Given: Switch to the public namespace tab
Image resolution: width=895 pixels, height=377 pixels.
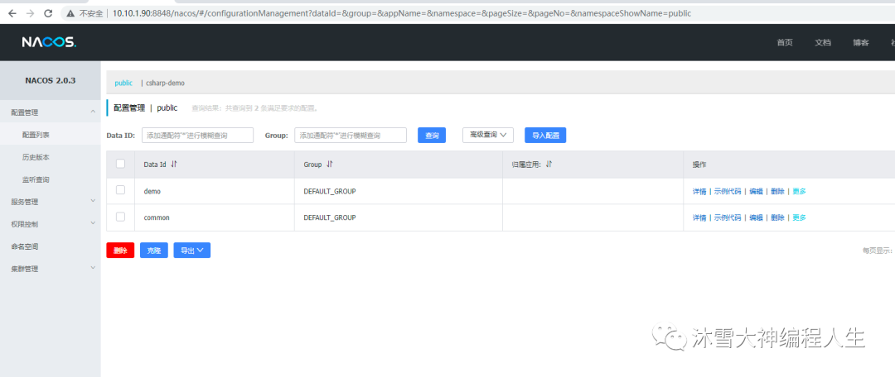Looking at the screenshot, I should pos(123,84).
